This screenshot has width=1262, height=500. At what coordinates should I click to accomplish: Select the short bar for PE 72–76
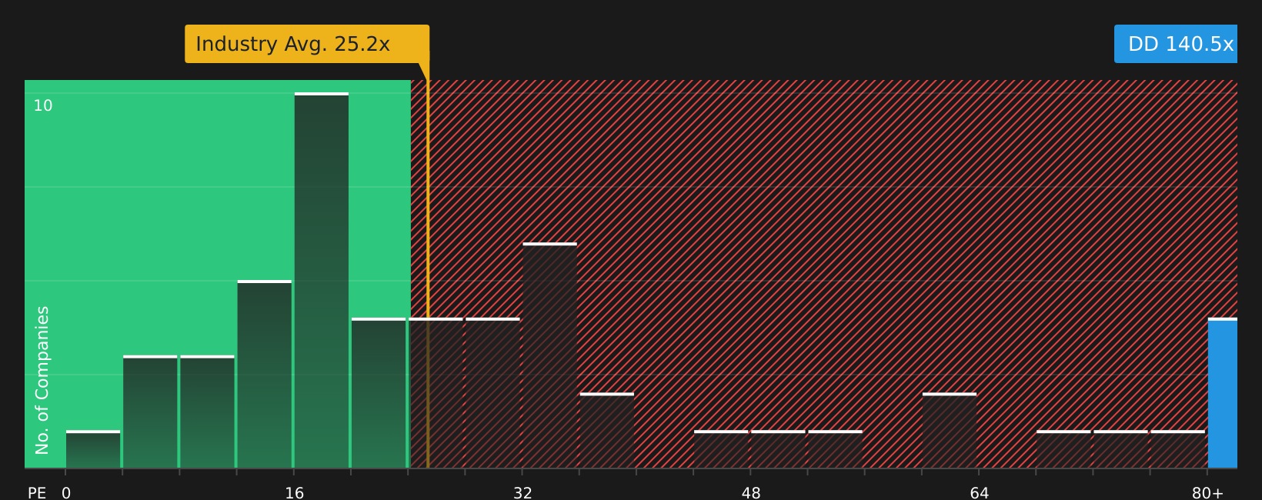1120,449
